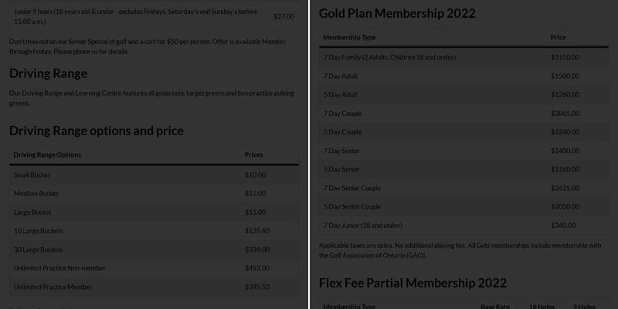Click the Gold Plan Membership 2022 heading

click(x=397, y=13)
